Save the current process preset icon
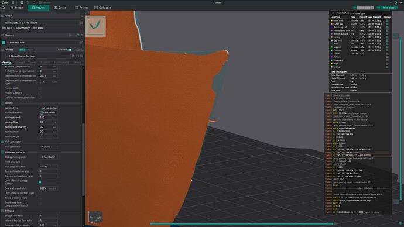The height and width of the screenshot is (227, 404). [73, 56]
